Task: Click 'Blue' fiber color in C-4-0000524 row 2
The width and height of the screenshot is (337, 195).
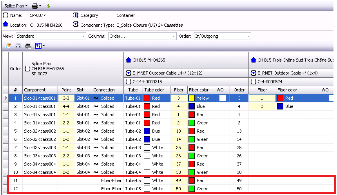Action: pos(289,106)
